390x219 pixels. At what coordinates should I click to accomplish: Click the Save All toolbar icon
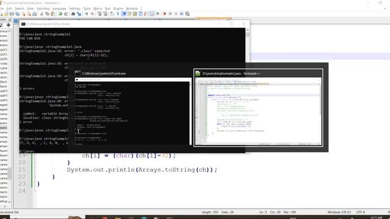click(18, 14)
